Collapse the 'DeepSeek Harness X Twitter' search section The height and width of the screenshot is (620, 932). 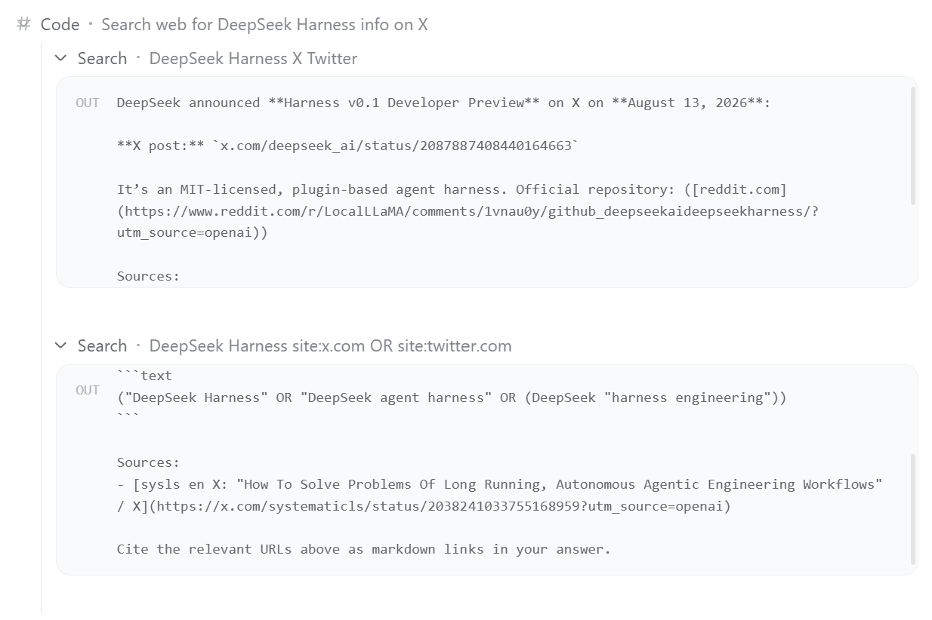(x=61, y=58)
